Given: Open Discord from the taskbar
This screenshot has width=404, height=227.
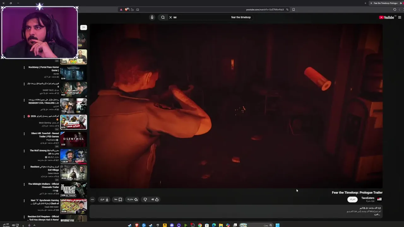Looking at the screenshot, I should [172, 225].
